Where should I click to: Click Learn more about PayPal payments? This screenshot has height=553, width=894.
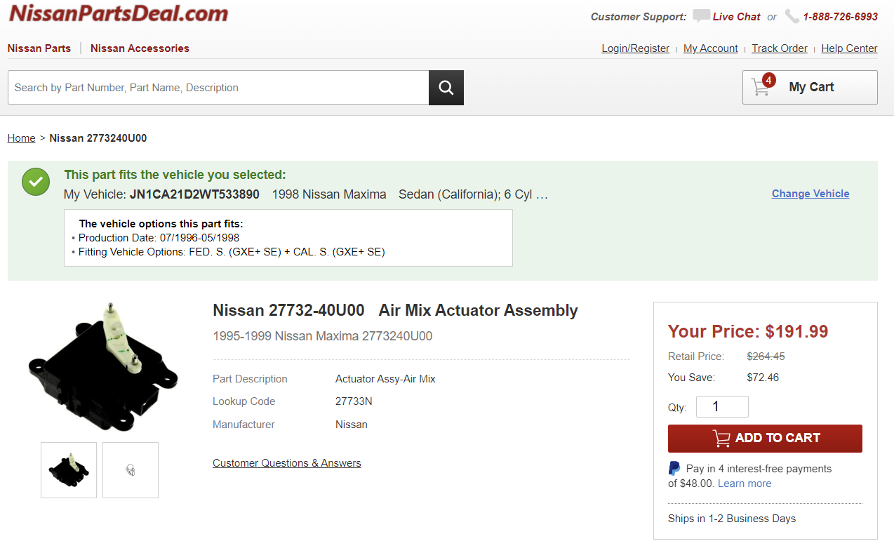tap(744, 484)
